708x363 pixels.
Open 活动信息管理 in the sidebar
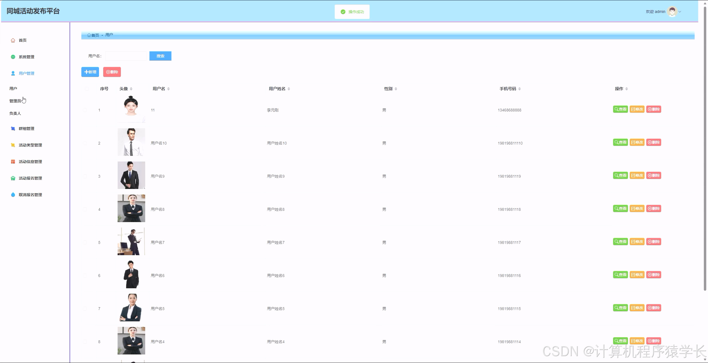(x=30, y=162)
